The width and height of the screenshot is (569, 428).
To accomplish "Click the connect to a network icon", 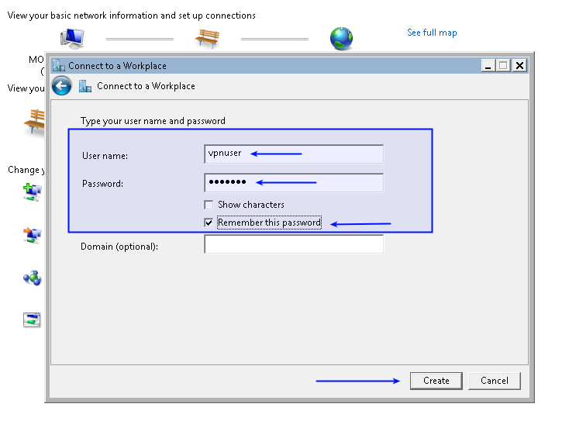I will (x=32, y=234).
